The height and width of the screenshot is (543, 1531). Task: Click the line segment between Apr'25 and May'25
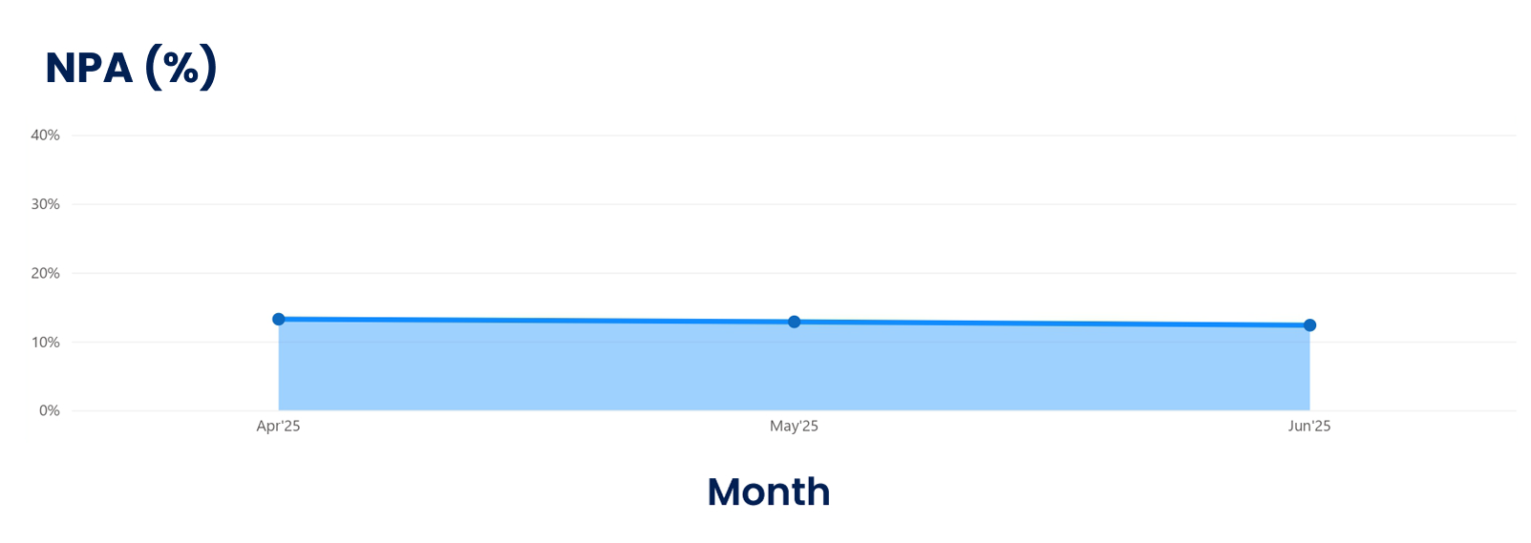535,321
